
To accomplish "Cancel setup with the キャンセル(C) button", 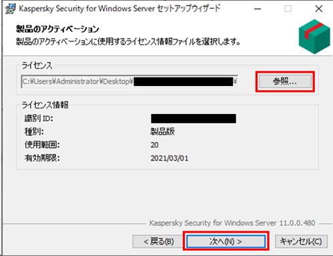I will [301, 241].
